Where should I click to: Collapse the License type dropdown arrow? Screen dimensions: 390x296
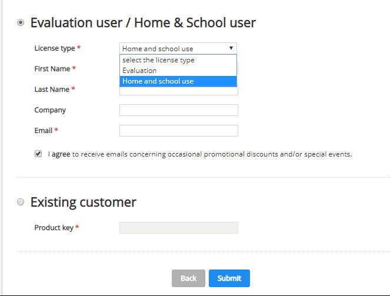coord(231,48)
